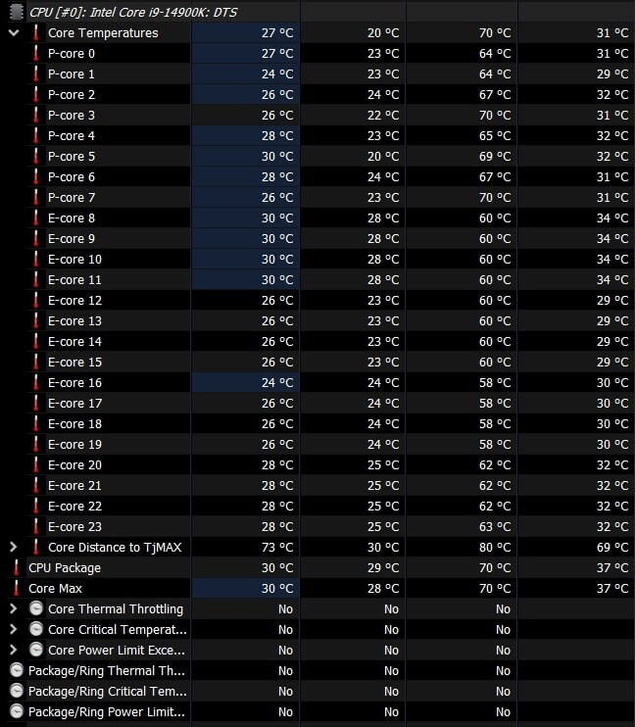Click the thermometer icon for CPU Package
Image resolution: width=635 pixels, height=727 pixels.
tap(17, 567)
